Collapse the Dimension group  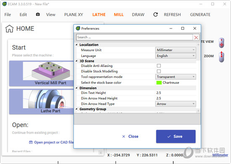tap(76, 88)
